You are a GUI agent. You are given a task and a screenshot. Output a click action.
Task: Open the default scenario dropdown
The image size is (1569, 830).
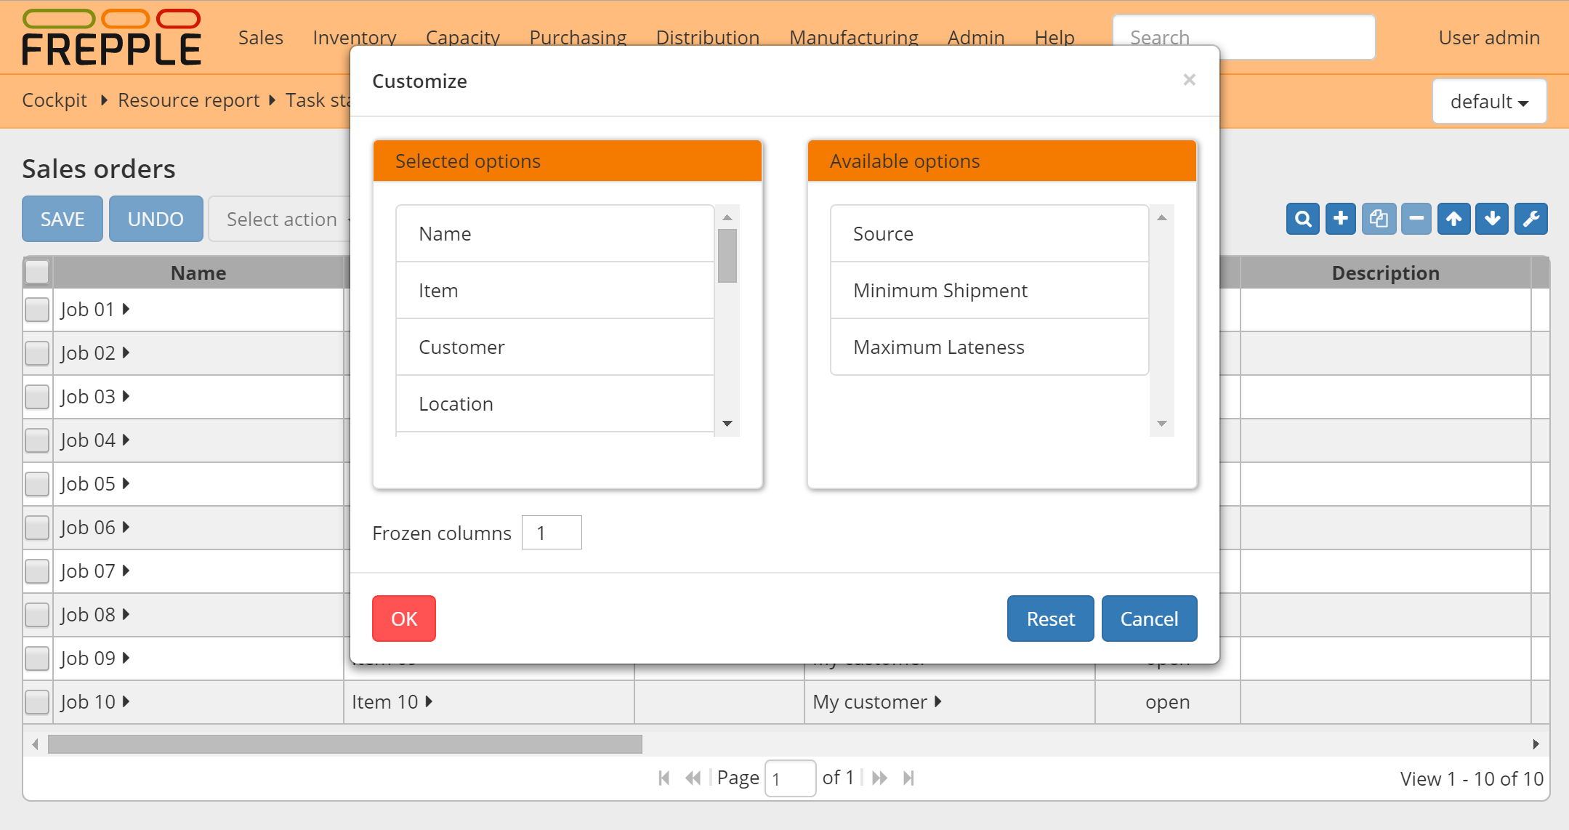point(1488,102)
